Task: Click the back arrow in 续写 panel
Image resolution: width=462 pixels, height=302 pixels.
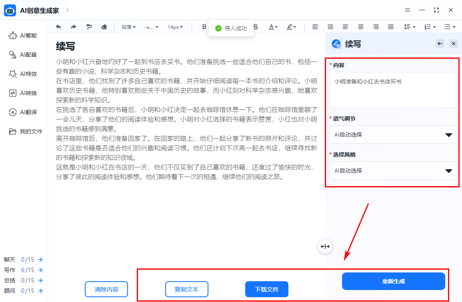Action: click(440, 44)
